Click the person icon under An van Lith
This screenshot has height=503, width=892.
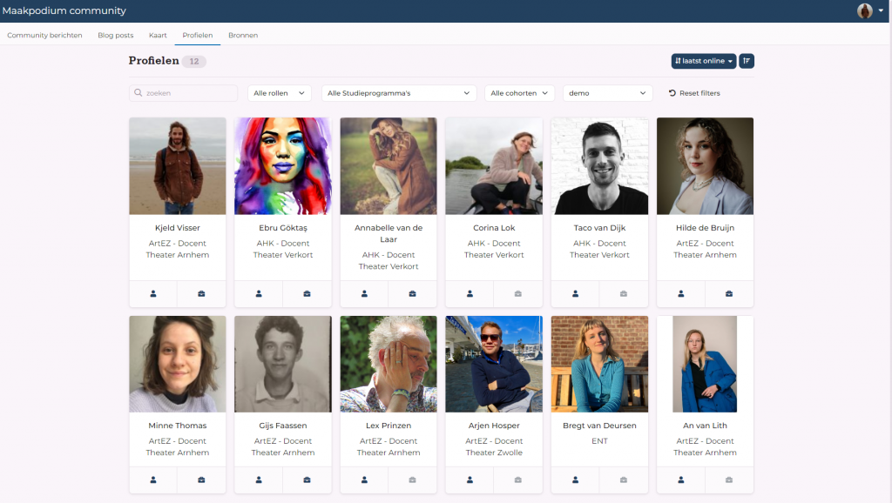pyautogui.click(x=681, y=480)
